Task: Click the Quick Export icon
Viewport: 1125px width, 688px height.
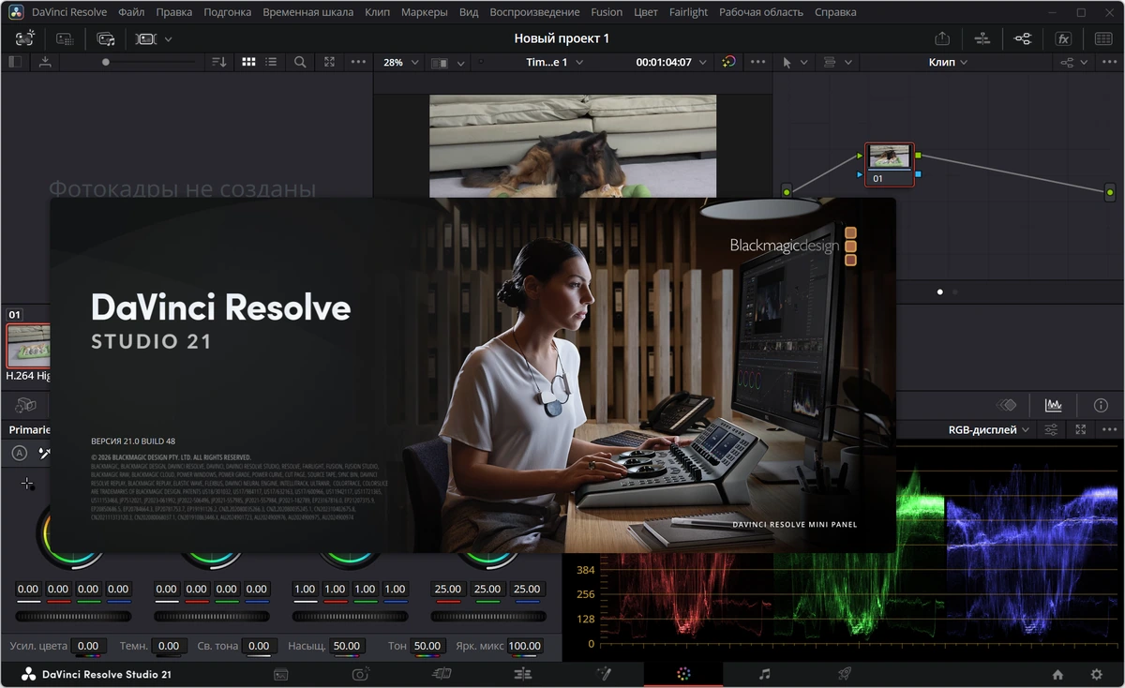Action: click(x=942, y=38)
